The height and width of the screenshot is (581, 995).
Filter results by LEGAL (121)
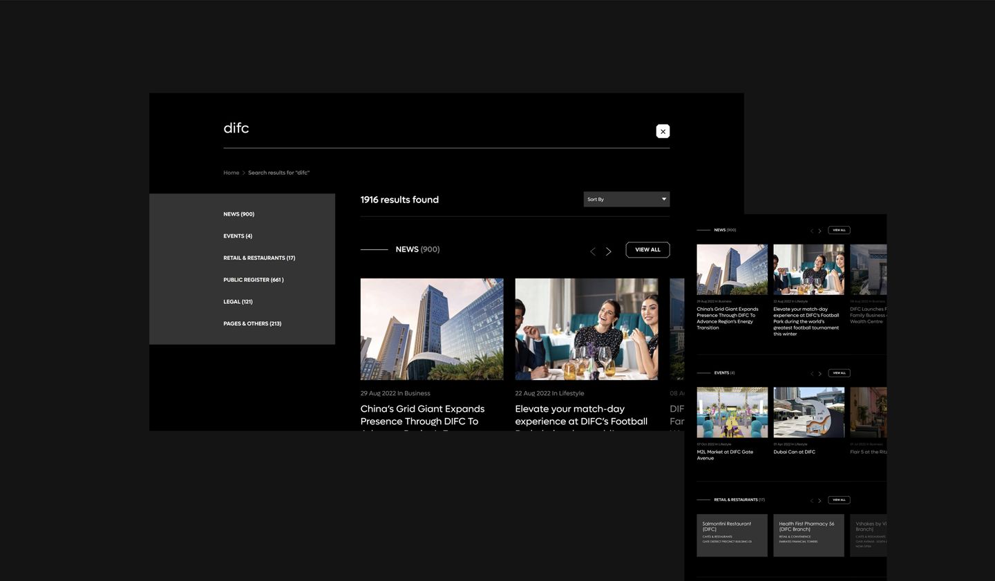pyautogui.click(x=238, y=302)
